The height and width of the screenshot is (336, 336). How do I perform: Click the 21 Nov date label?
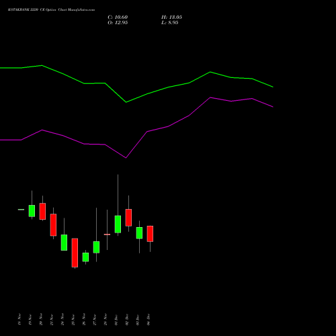click(x=52, y=319)
